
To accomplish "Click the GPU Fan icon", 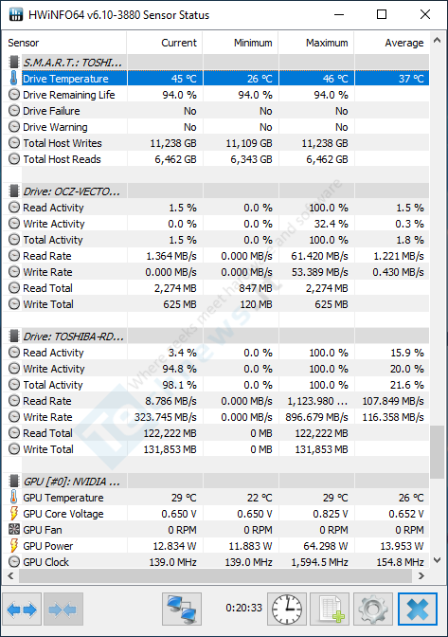I will coord(14,529).
